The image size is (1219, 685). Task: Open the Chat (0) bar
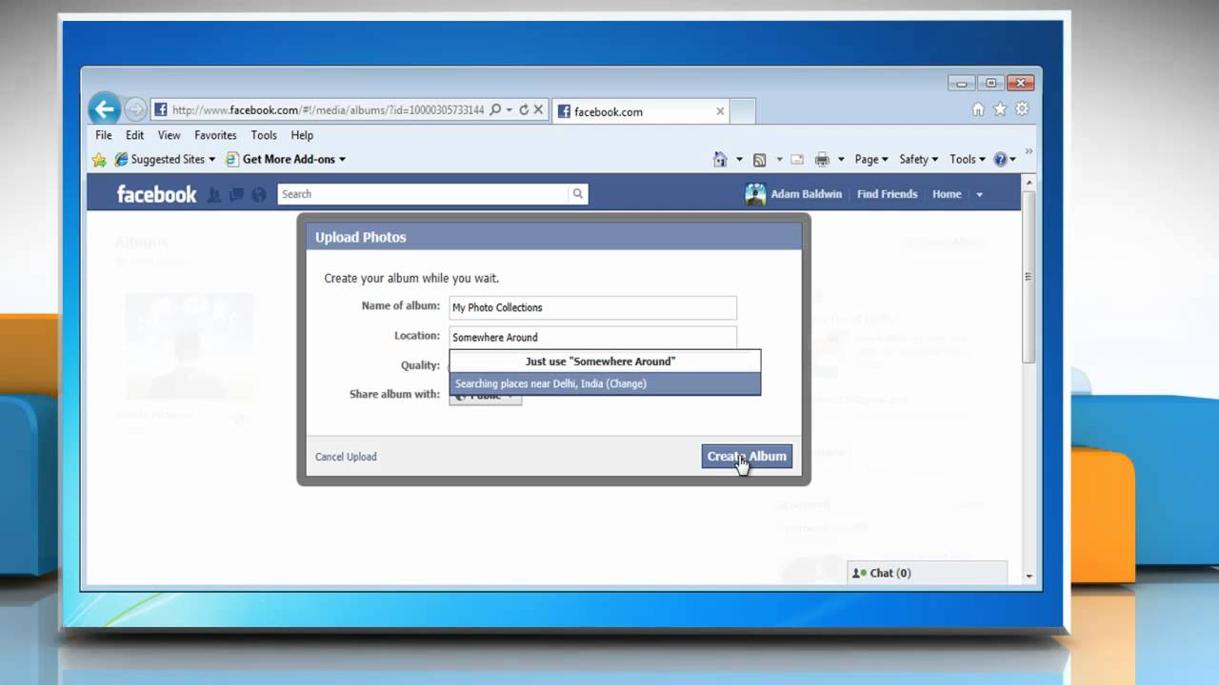click(927, 573)
